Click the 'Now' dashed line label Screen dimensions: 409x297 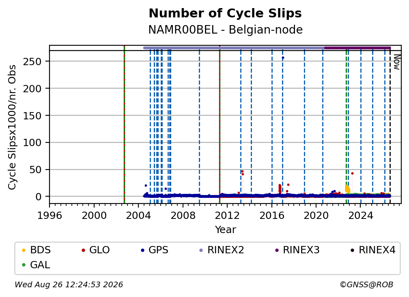pos(397,62)
